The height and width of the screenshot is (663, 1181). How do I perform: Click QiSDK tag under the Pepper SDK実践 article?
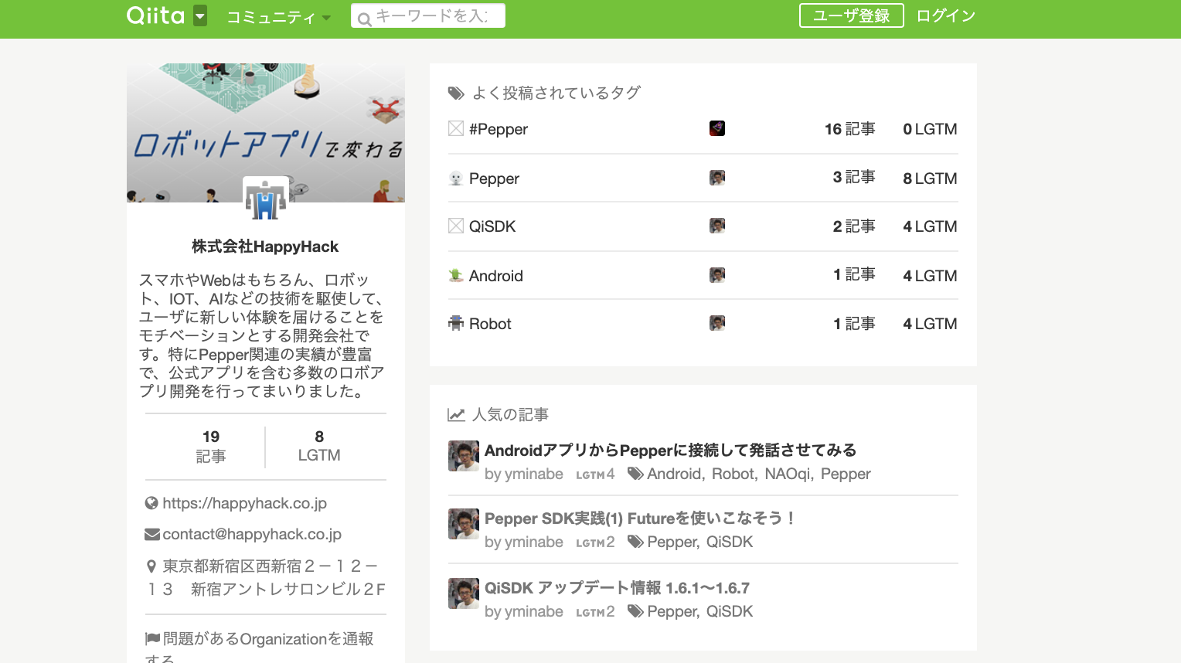coord(730,542)
